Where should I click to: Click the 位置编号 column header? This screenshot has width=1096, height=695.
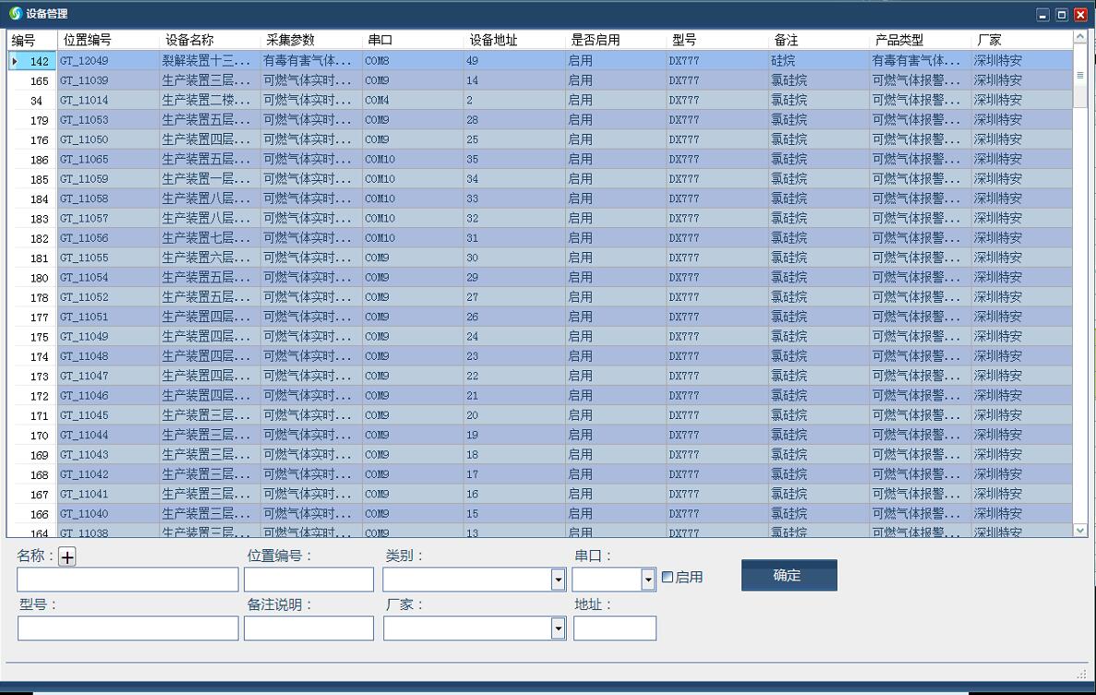click(x=88, y=40)
